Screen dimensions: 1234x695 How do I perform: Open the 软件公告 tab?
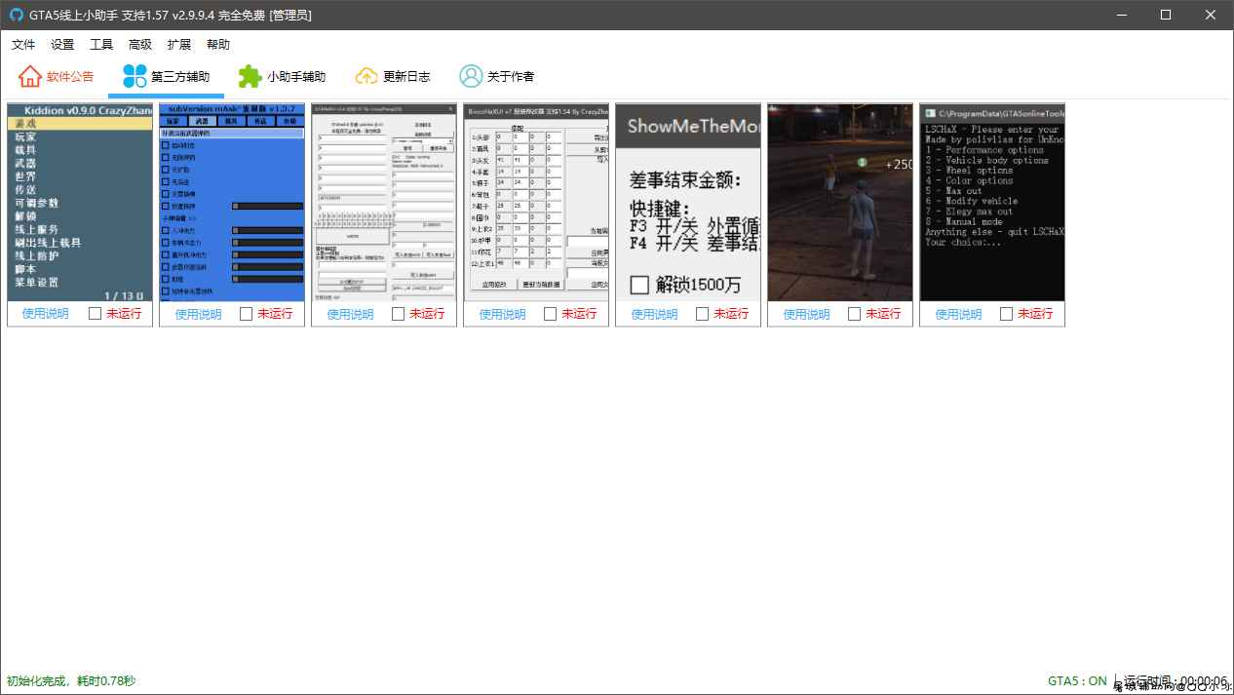point(57,76)
